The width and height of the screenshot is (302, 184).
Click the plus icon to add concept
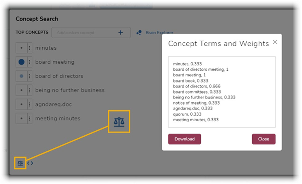click(121, 33)
